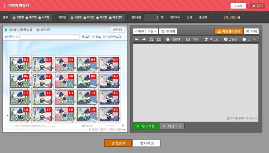
Task: Select stamp thumbnail 05
Action: pyautogui.click(x=109, y=64)
